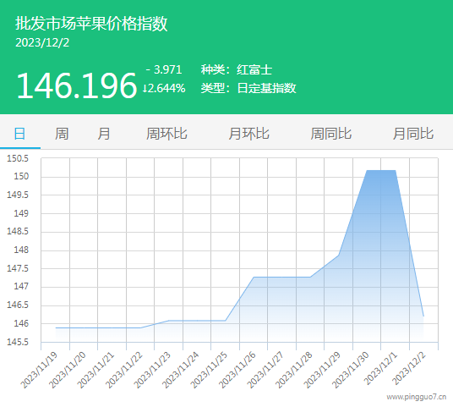This screenshot has width=453, height=407.
Task: Switch to the 月环比 tab
Action: click(x=248, y=134)
